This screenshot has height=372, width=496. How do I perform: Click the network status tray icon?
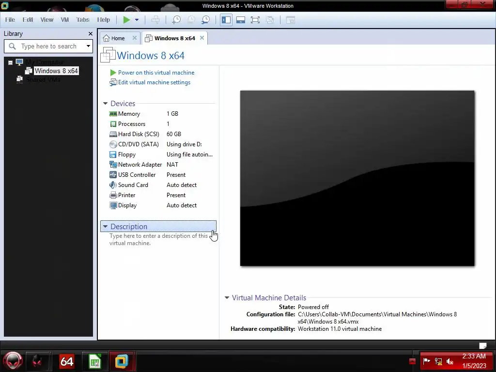[x=438, y=361]
